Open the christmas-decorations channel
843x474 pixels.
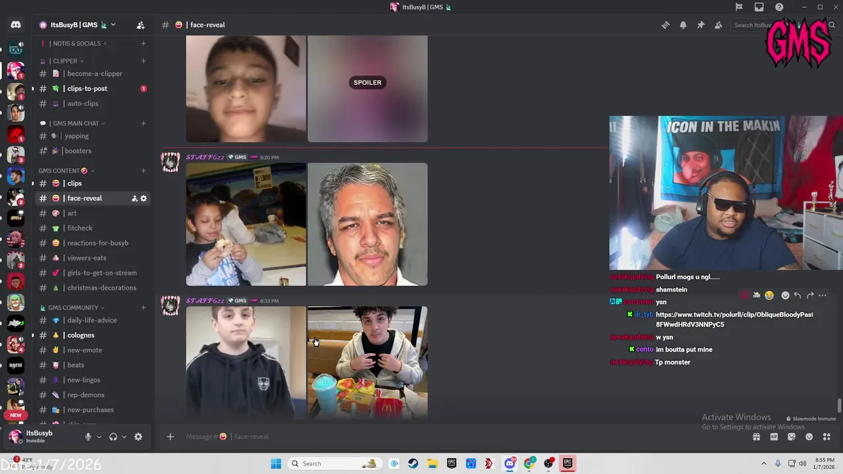[92, 288]
